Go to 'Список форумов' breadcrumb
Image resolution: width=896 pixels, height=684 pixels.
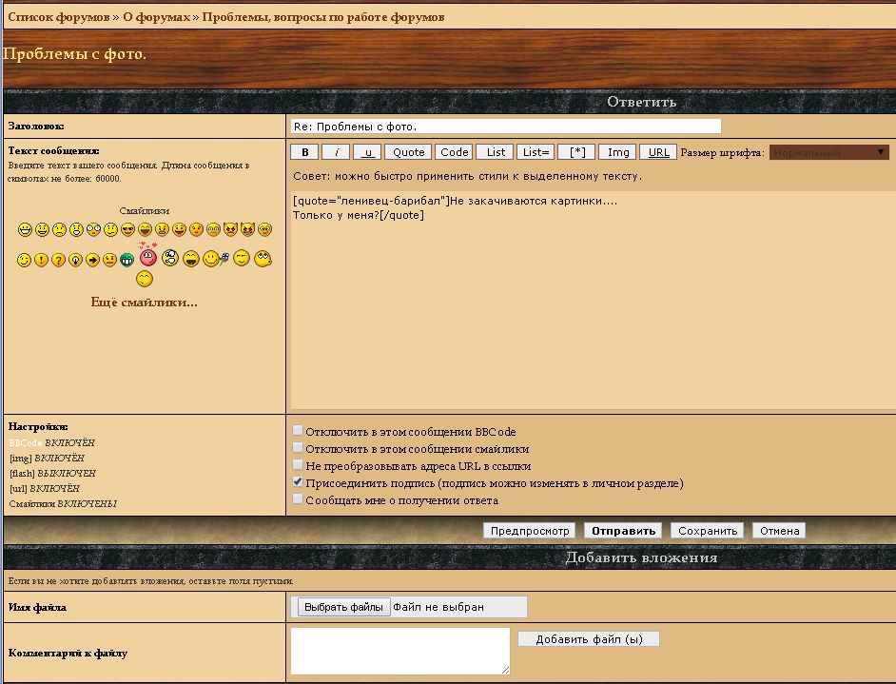click(x=58, y=17)
